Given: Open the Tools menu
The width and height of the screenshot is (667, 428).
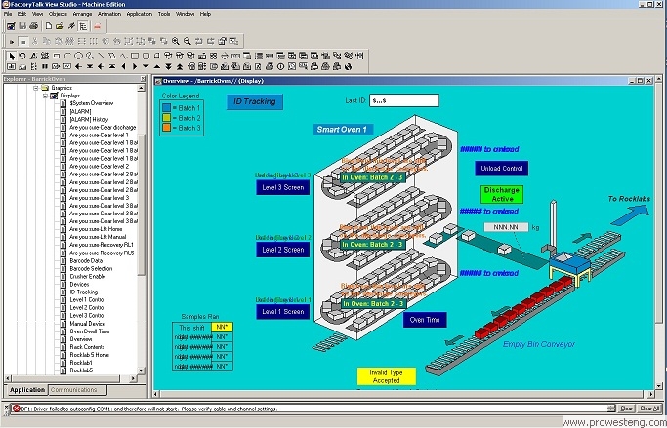Looking at the screenshot, I should click(164, 14).
